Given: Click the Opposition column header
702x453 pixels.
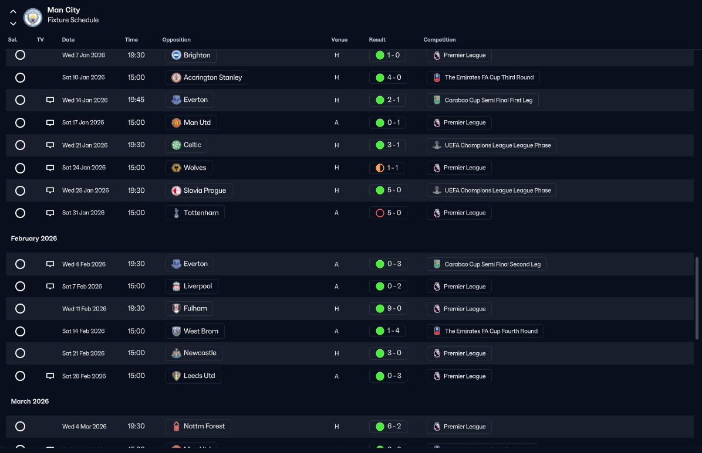Looking at the screenshot, I should (177, 40).
